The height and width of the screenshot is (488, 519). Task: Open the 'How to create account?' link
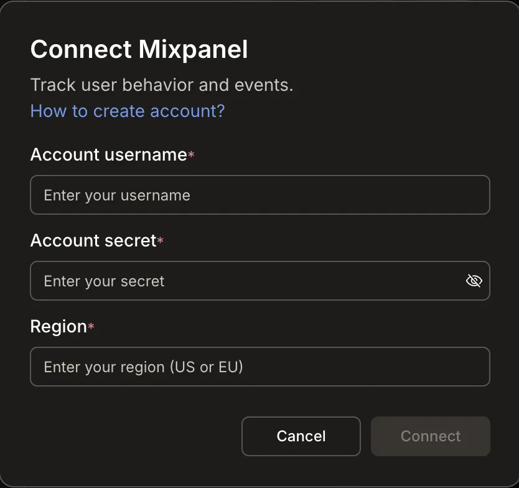click(x=127, y=111)
